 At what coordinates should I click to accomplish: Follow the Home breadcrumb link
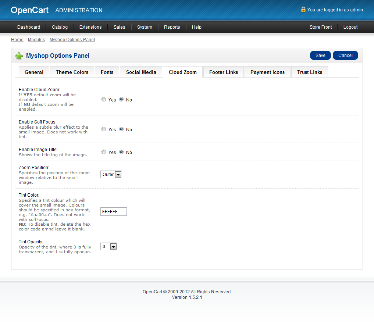(x=17, y=40)
